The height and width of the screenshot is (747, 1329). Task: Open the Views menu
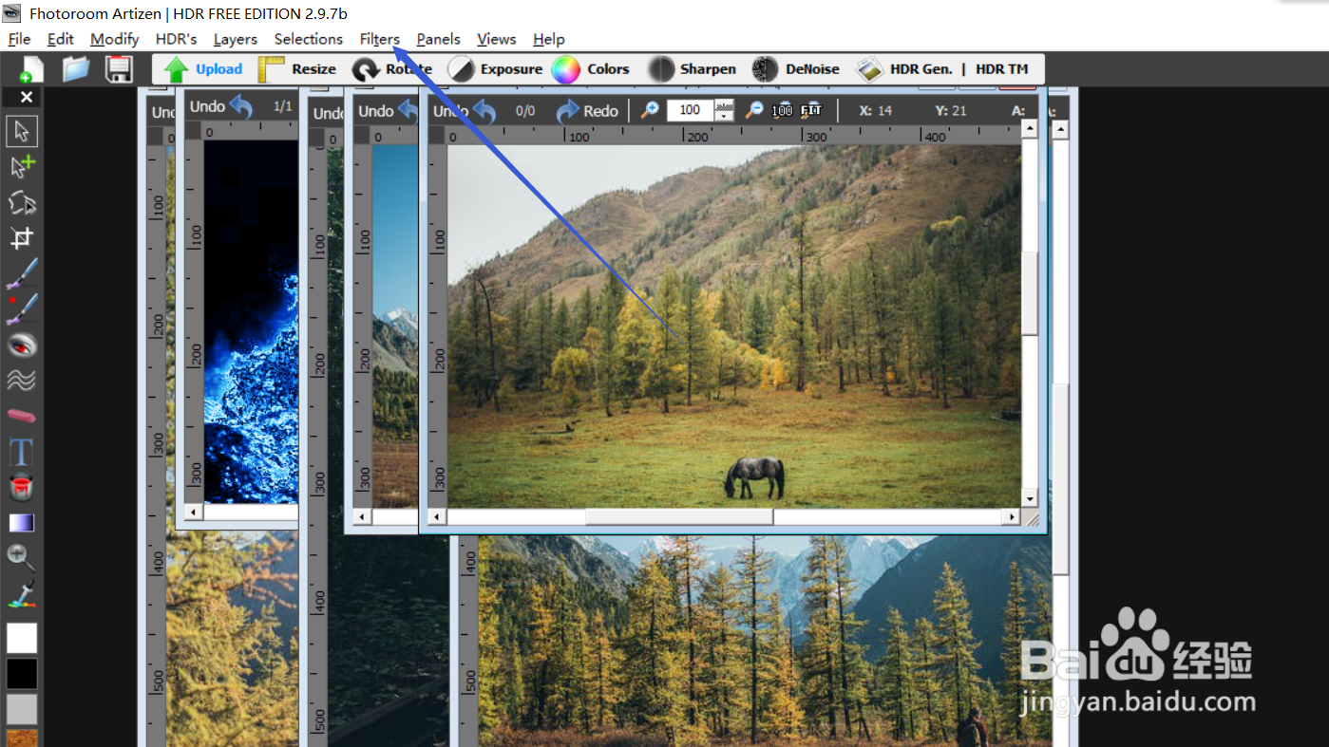pos(497,39)
